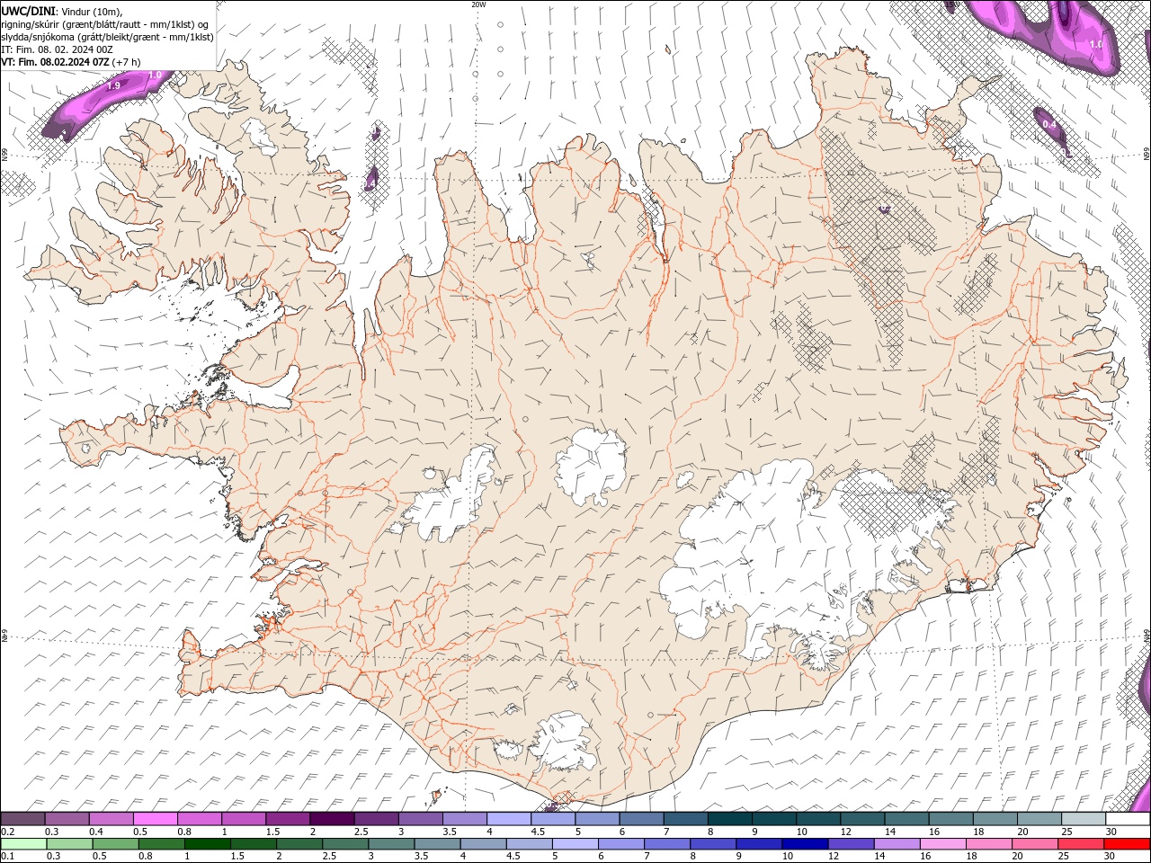The width and height of the screenshot is (1151, 863).
Task: Click the 'IT: Fim. 08. 02. 2024 00Z' line
Action: click(x=56, y=49)
